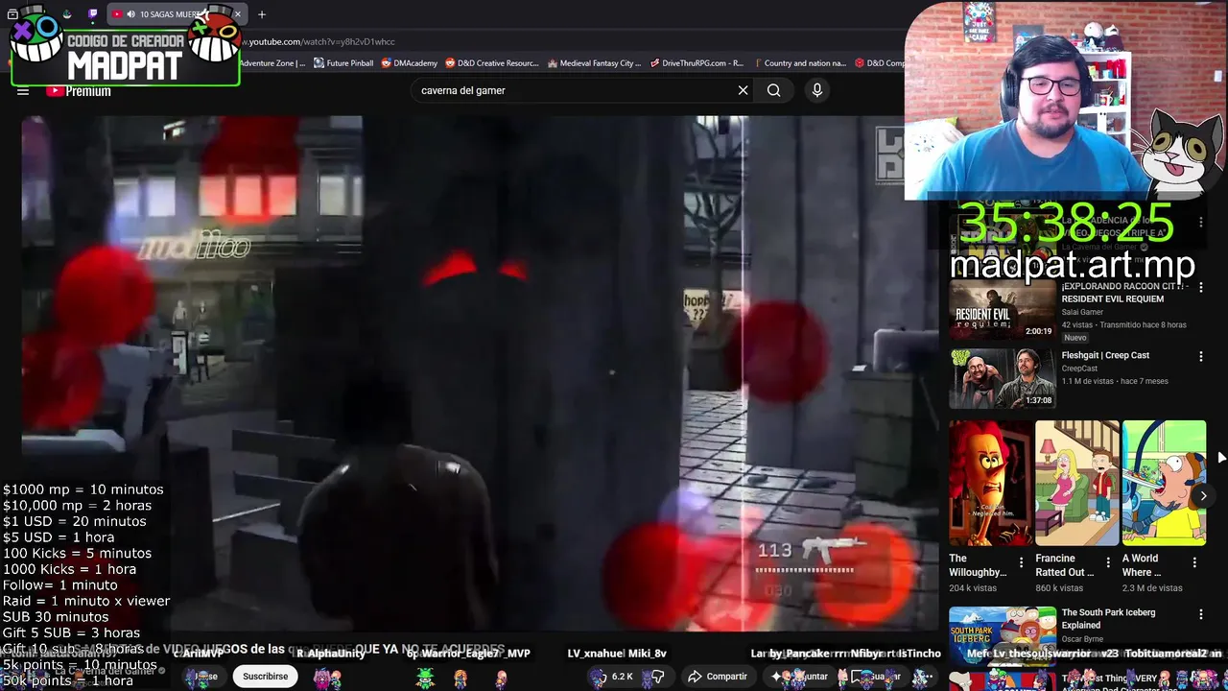
Task: Close the '10 SAGAS MUERE' tab
Action: 238,14
